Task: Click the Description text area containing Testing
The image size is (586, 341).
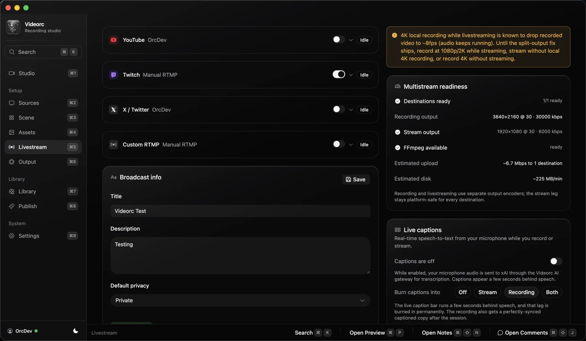Action: pos(240,255)
